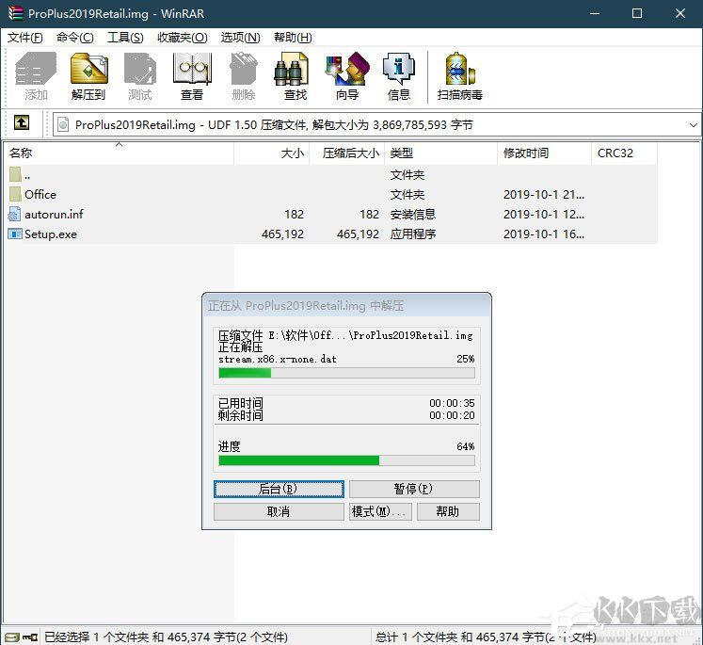This screenshot has width=703, height=645.
Task: Sort by the 名称 column header
Action: coord(119,153)
